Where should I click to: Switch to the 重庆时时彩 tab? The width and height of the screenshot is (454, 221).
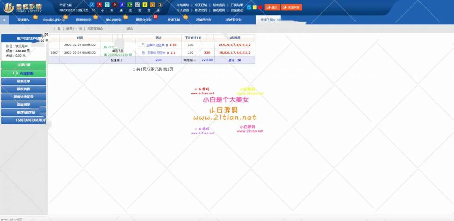(x=113, y=20)
